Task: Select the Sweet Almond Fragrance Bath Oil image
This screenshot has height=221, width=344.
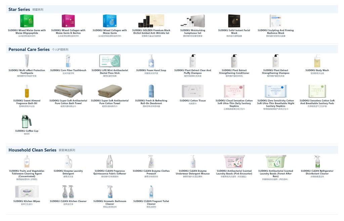Action: click(x=27, y=91)
